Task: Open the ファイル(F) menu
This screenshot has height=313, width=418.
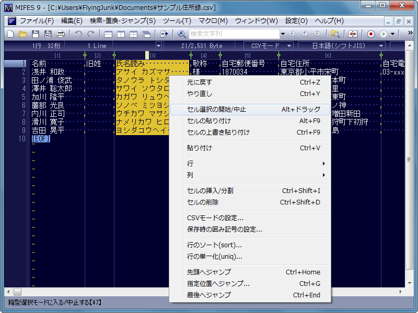Action: click(37, 21)
